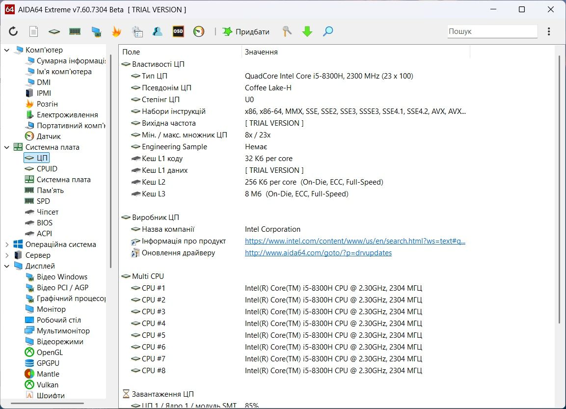Viewport: 566px width, 409px height.
Task: Select ACPI tree item
Action: (38, 234)
